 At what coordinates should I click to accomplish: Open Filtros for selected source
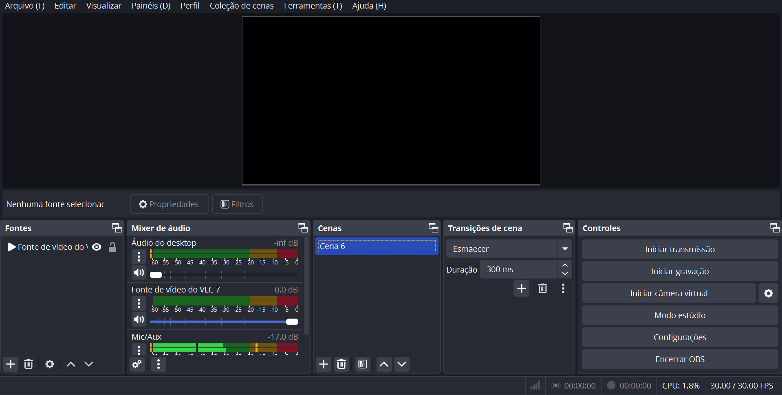[237, 204]
